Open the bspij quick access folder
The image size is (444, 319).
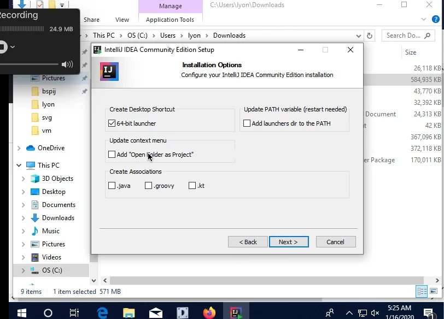tap(49, 91)
